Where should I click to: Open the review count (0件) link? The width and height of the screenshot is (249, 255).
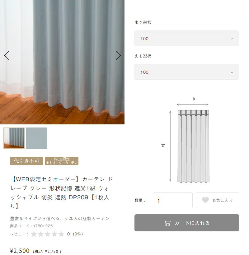(x=78, y=234)
